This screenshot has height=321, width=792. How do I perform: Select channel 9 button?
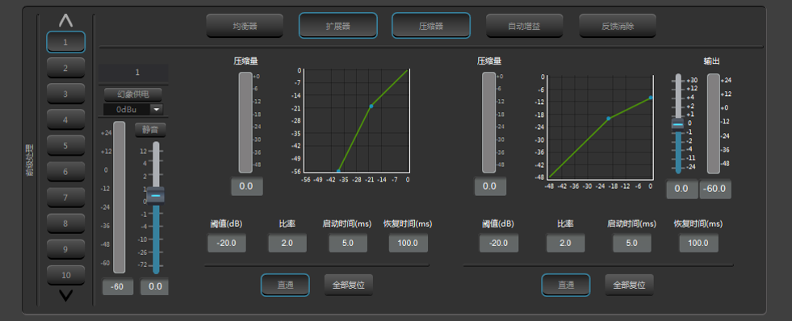[x=65, y=249]
